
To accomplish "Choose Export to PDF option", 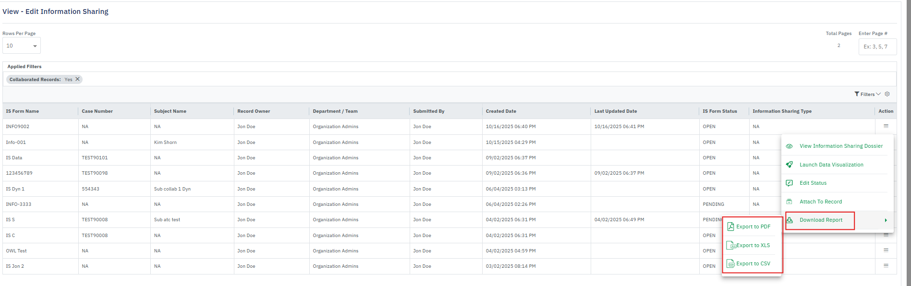I will 753,226.
